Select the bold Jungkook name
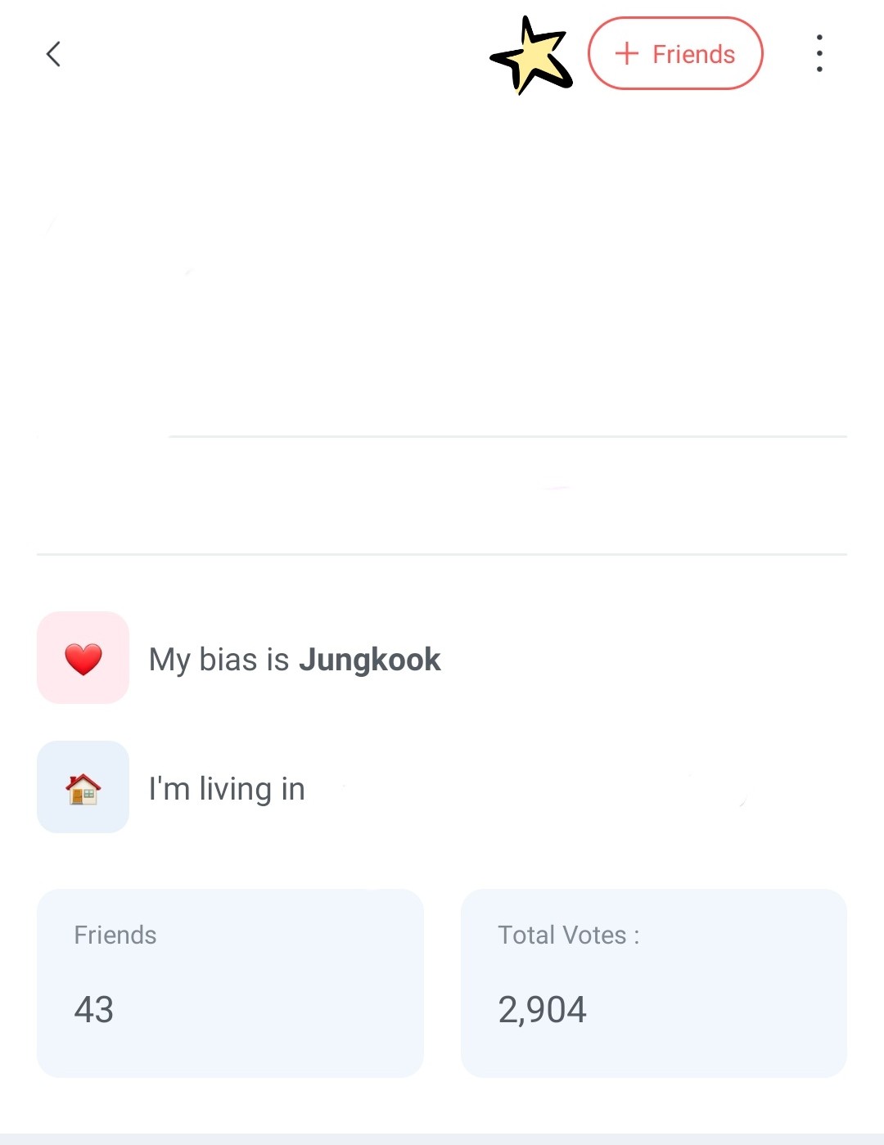The width and height of the screenshot is (884, 1145). [x=369, y=660]
